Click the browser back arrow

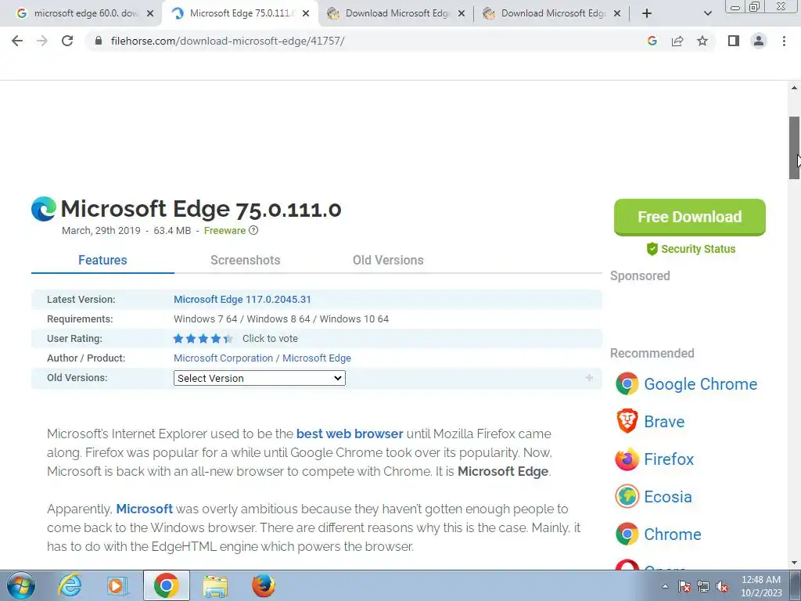(17, 41)
